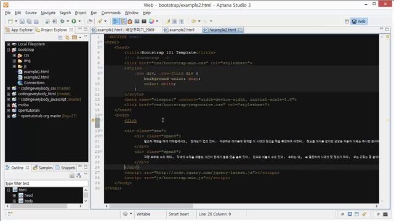Click the orange home icon in toolbar
The height and width of the screenshot is (221, 394).
[130, 21]
